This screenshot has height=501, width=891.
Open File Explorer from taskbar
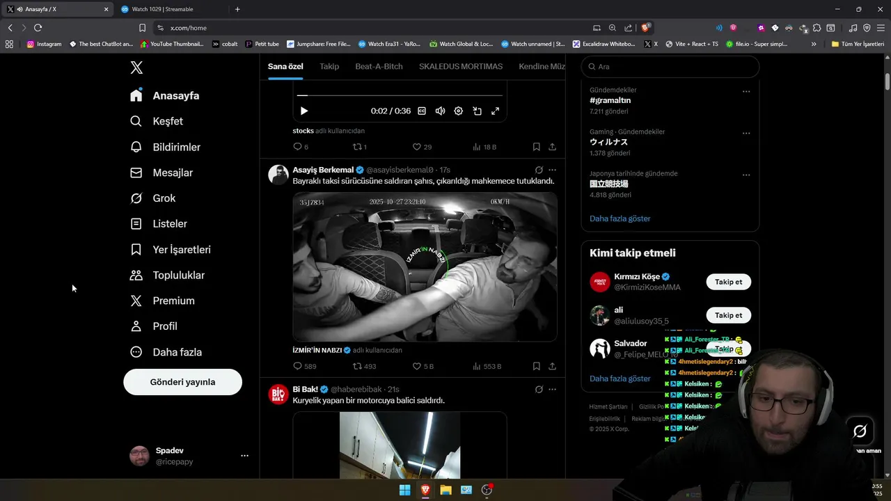click(x=445, y=490)
